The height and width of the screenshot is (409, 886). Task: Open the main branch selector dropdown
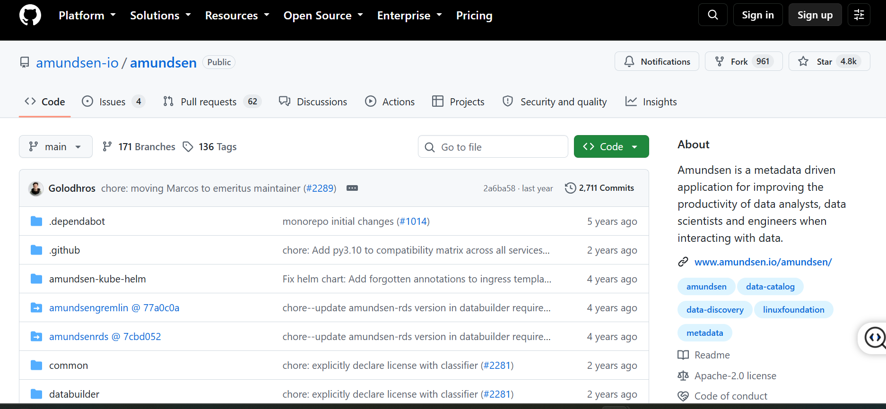[56, 146]
